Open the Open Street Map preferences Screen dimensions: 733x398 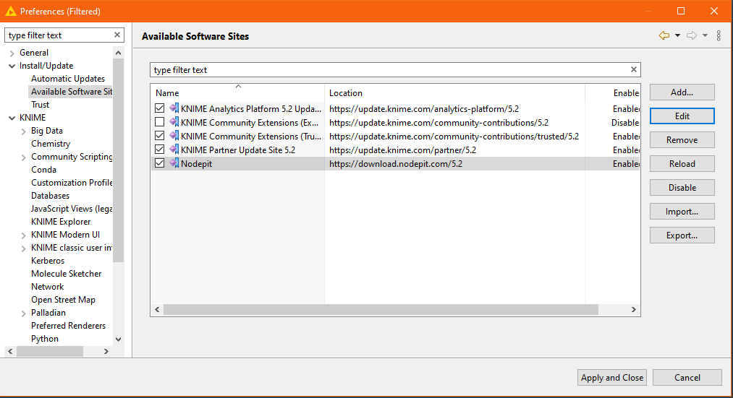coord(63,300)
